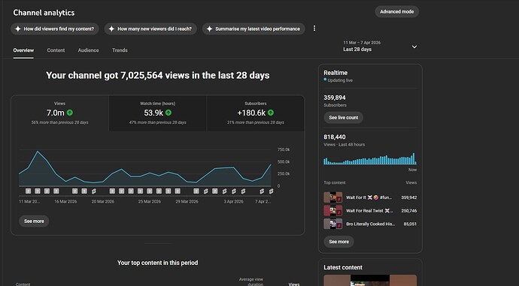The height and width of the screenshot is (286, 519).
Task: Click the 'Latest content' heading
Action: click(x=343, y=267)
